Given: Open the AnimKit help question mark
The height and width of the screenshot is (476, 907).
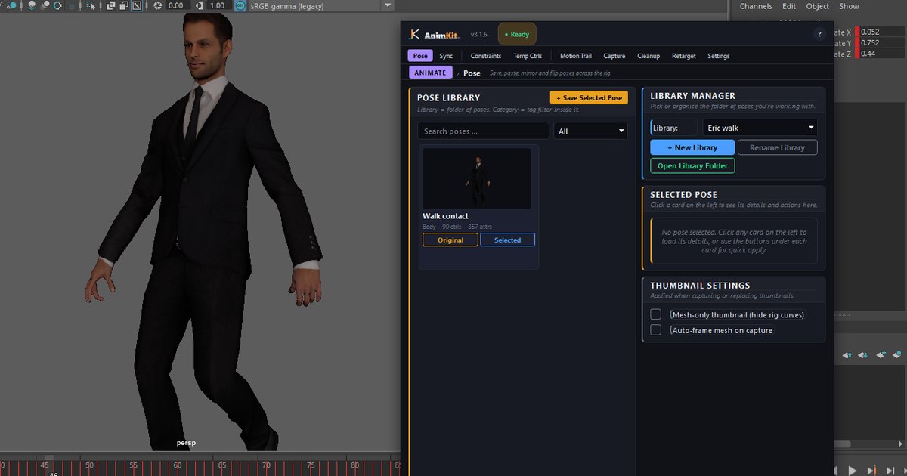Looking at the screenshot, I should [820, 35].
